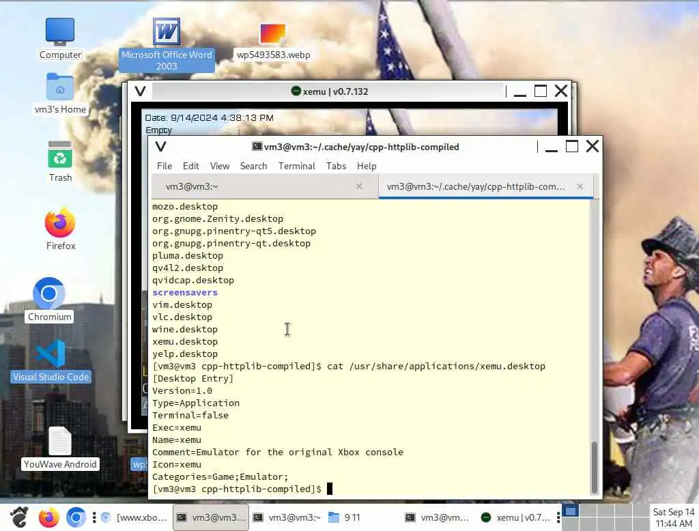Click the active vm3@vm3... taskbar button
Image resolution: width=699 pixels, height=531 pixels.
coord(211,517)
